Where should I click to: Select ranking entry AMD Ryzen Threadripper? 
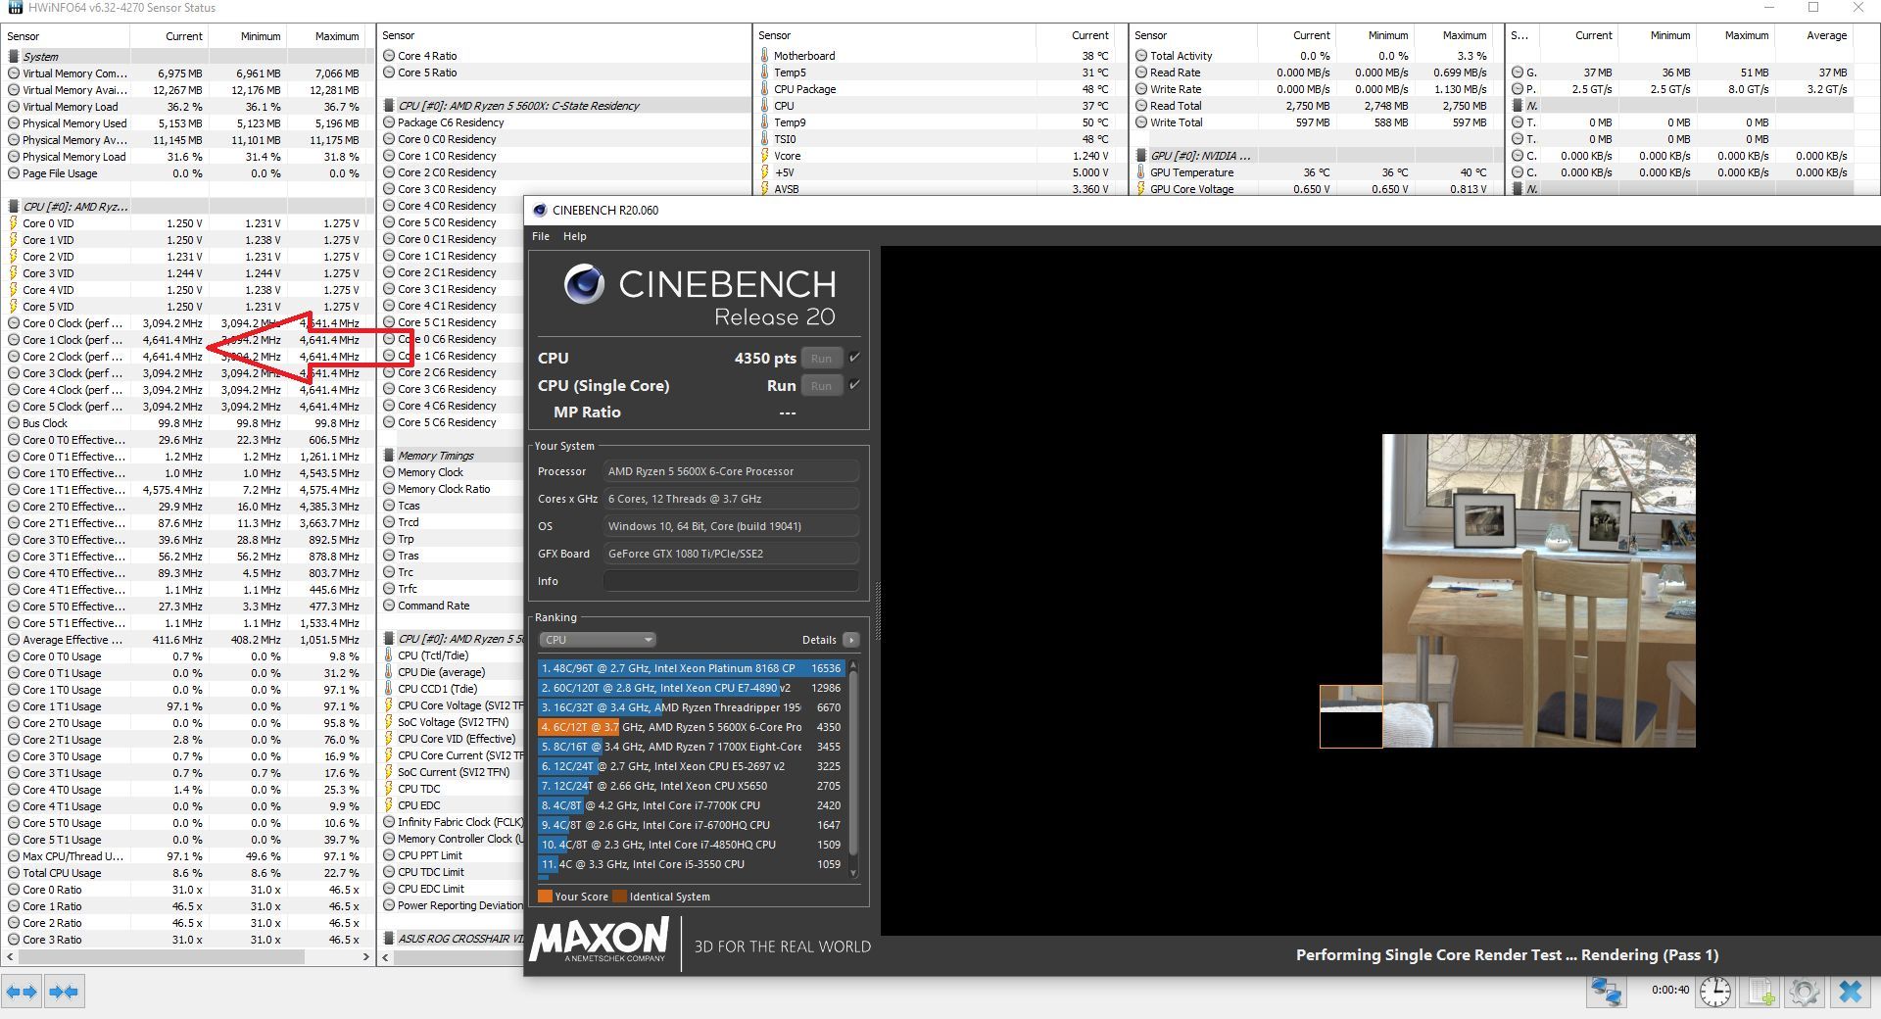(x=691, y=707)
